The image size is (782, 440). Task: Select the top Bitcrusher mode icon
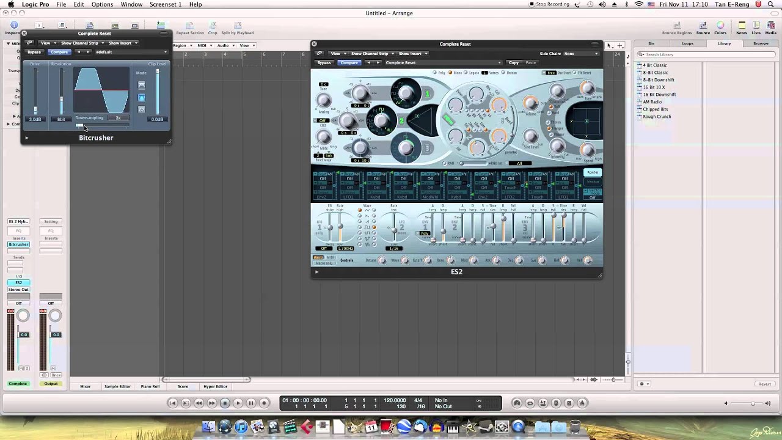click(142, 86)
